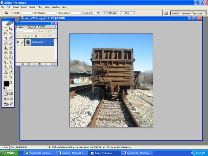Screen dimensions: 208x156
Task: Click the add layer mask icon
Action: [x=28, y=64]
